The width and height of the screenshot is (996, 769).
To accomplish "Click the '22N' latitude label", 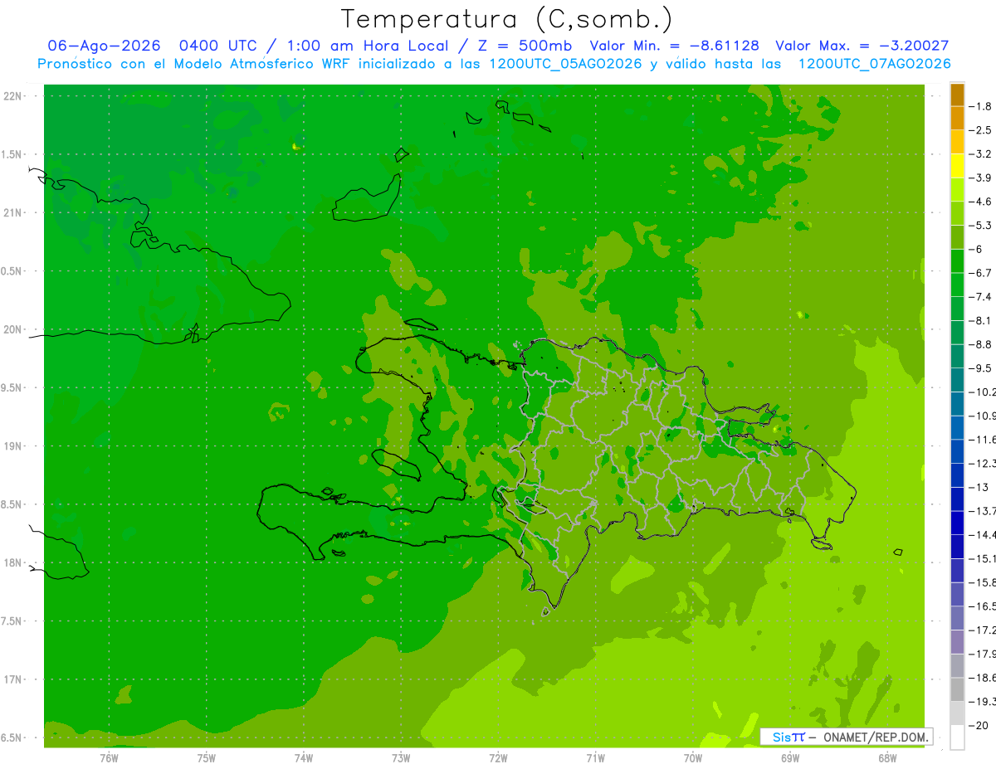I will [x=12, y=96].
